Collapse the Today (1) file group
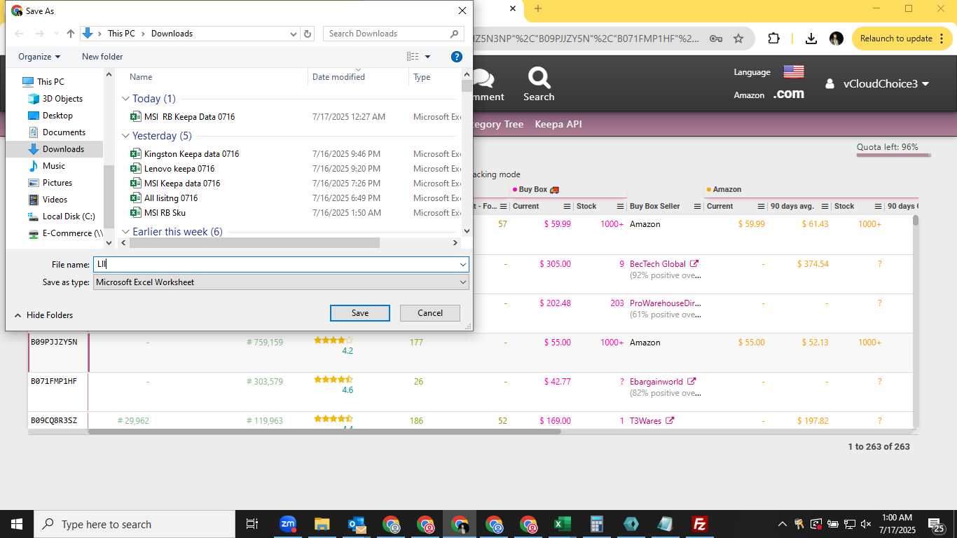The height and width of the screenshot is (538, 957). [x=126, y=99]
